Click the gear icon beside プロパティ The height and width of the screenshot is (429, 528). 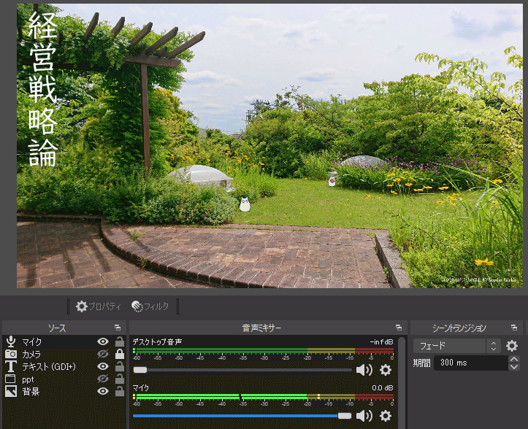click(81, 306)
